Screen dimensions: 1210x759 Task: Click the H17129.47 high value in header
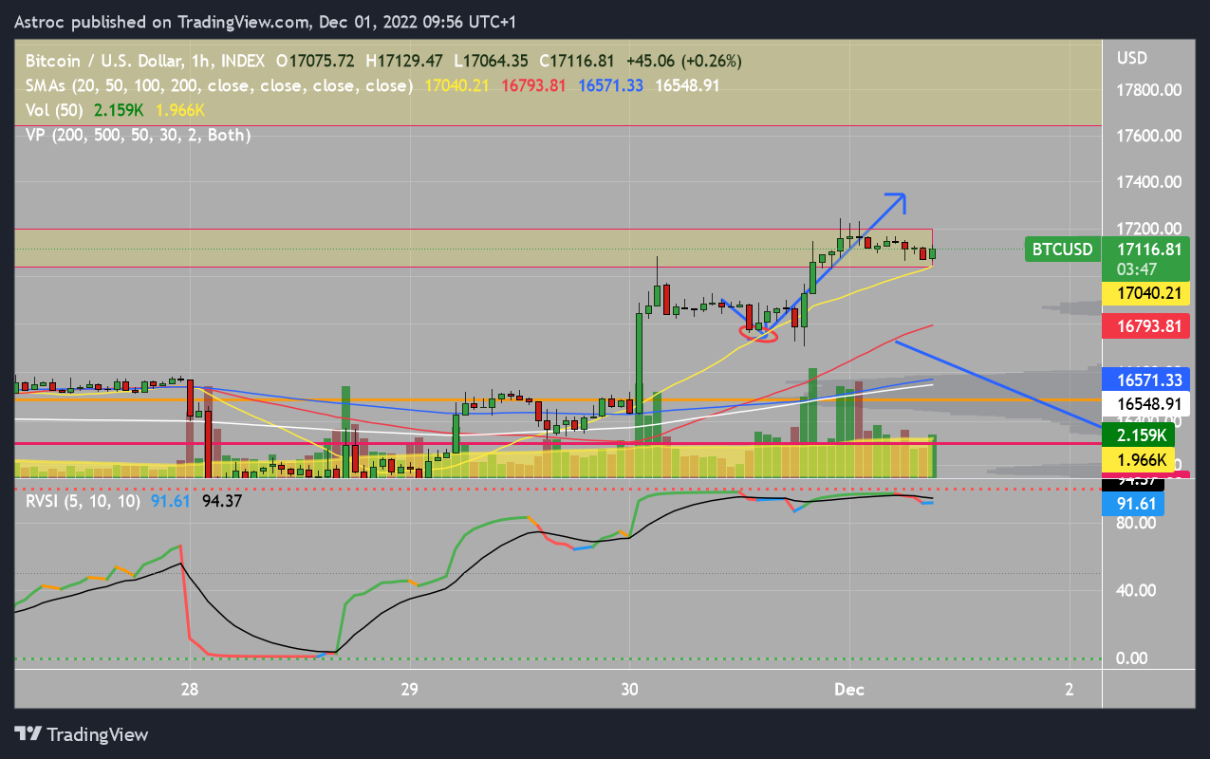(404, 61)
